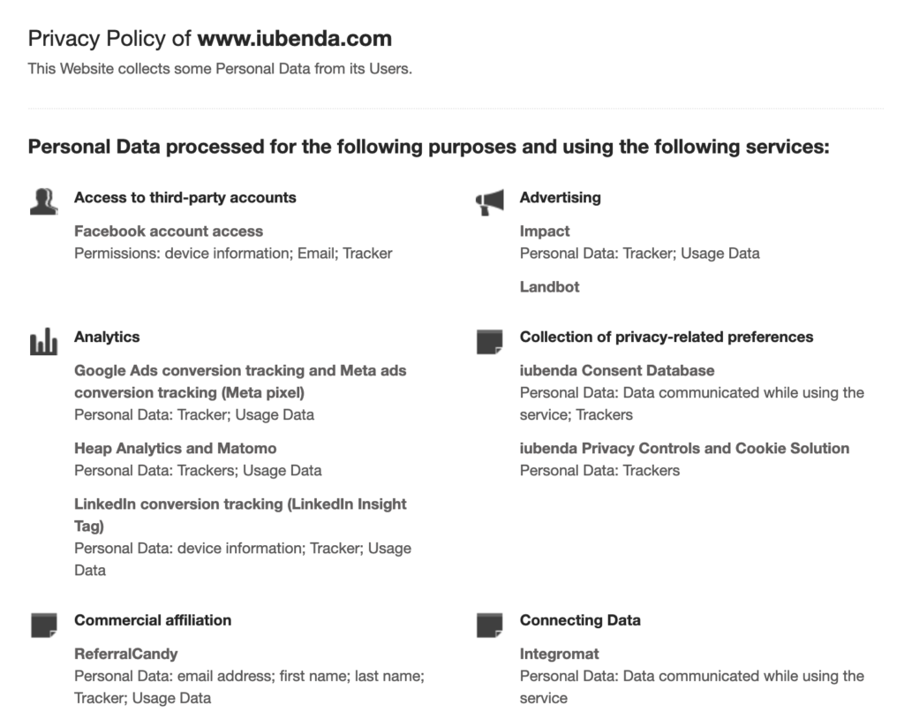Click the bar chart icon beside Analytics
Image resolution: width=904 pixels, height=720 pixels.
click(43, 342)
